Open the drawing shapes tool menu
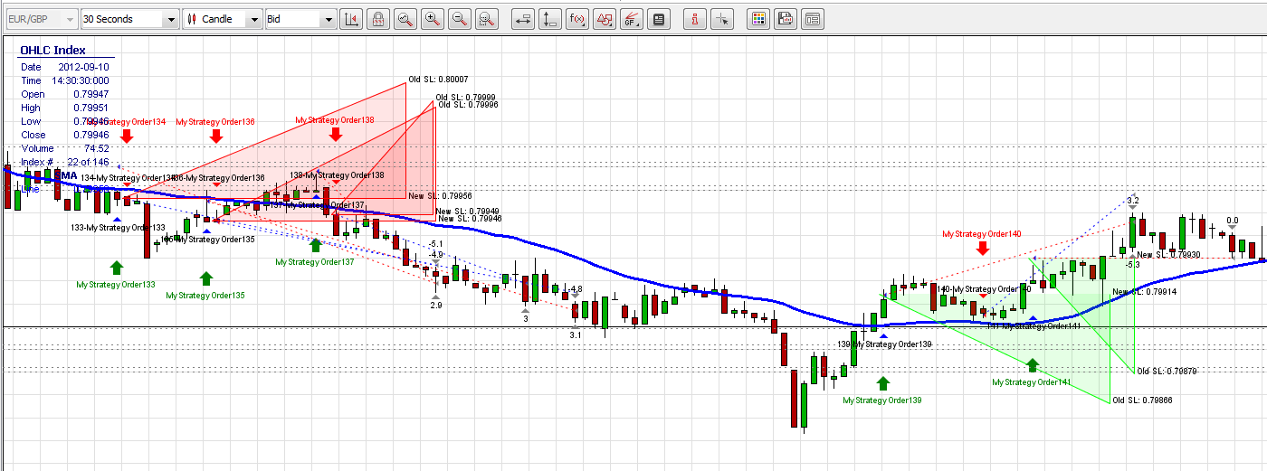The width and height of the screenshot is (1267, 471). (x=605, y=18)
